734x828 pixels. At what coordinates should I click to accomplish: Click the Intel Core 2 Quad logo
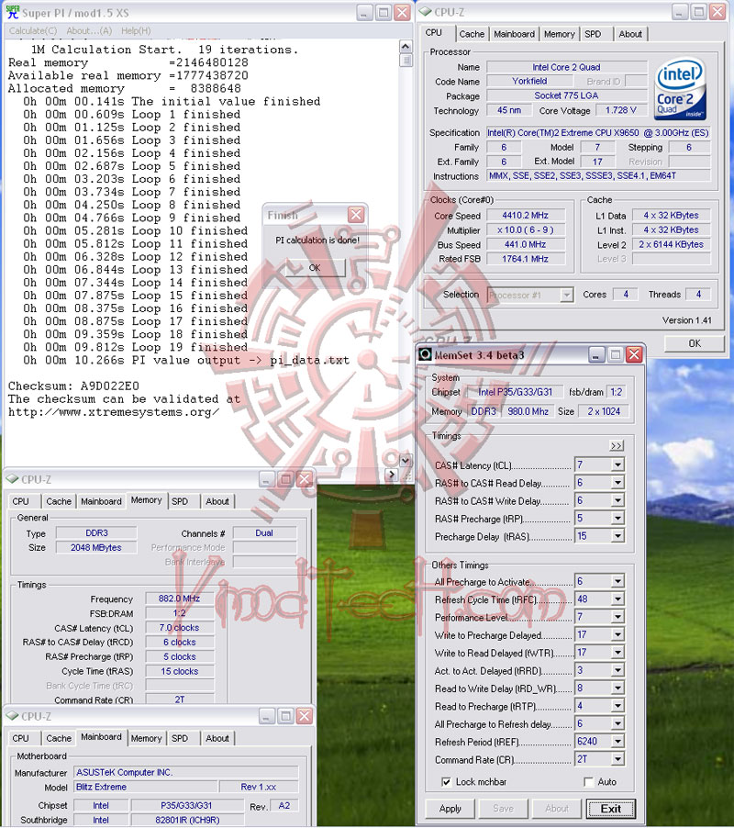[681, 89]
